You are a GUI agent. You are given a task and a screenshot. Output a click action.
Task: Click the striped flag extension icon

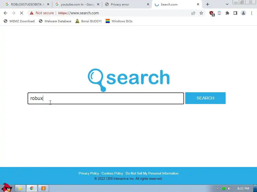[219, 13]
